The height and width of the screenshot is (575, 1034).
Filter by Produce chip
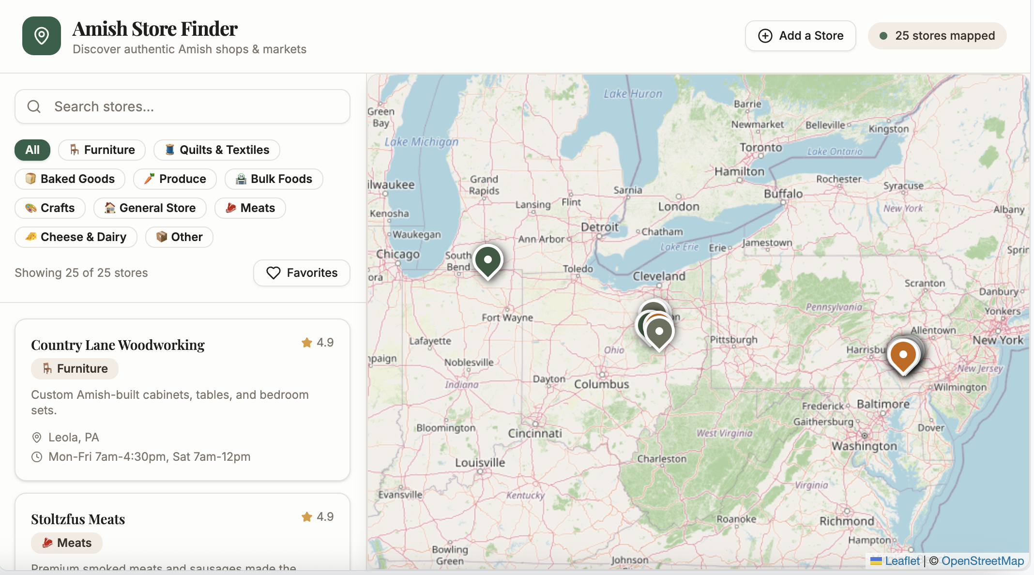(175, 179)
